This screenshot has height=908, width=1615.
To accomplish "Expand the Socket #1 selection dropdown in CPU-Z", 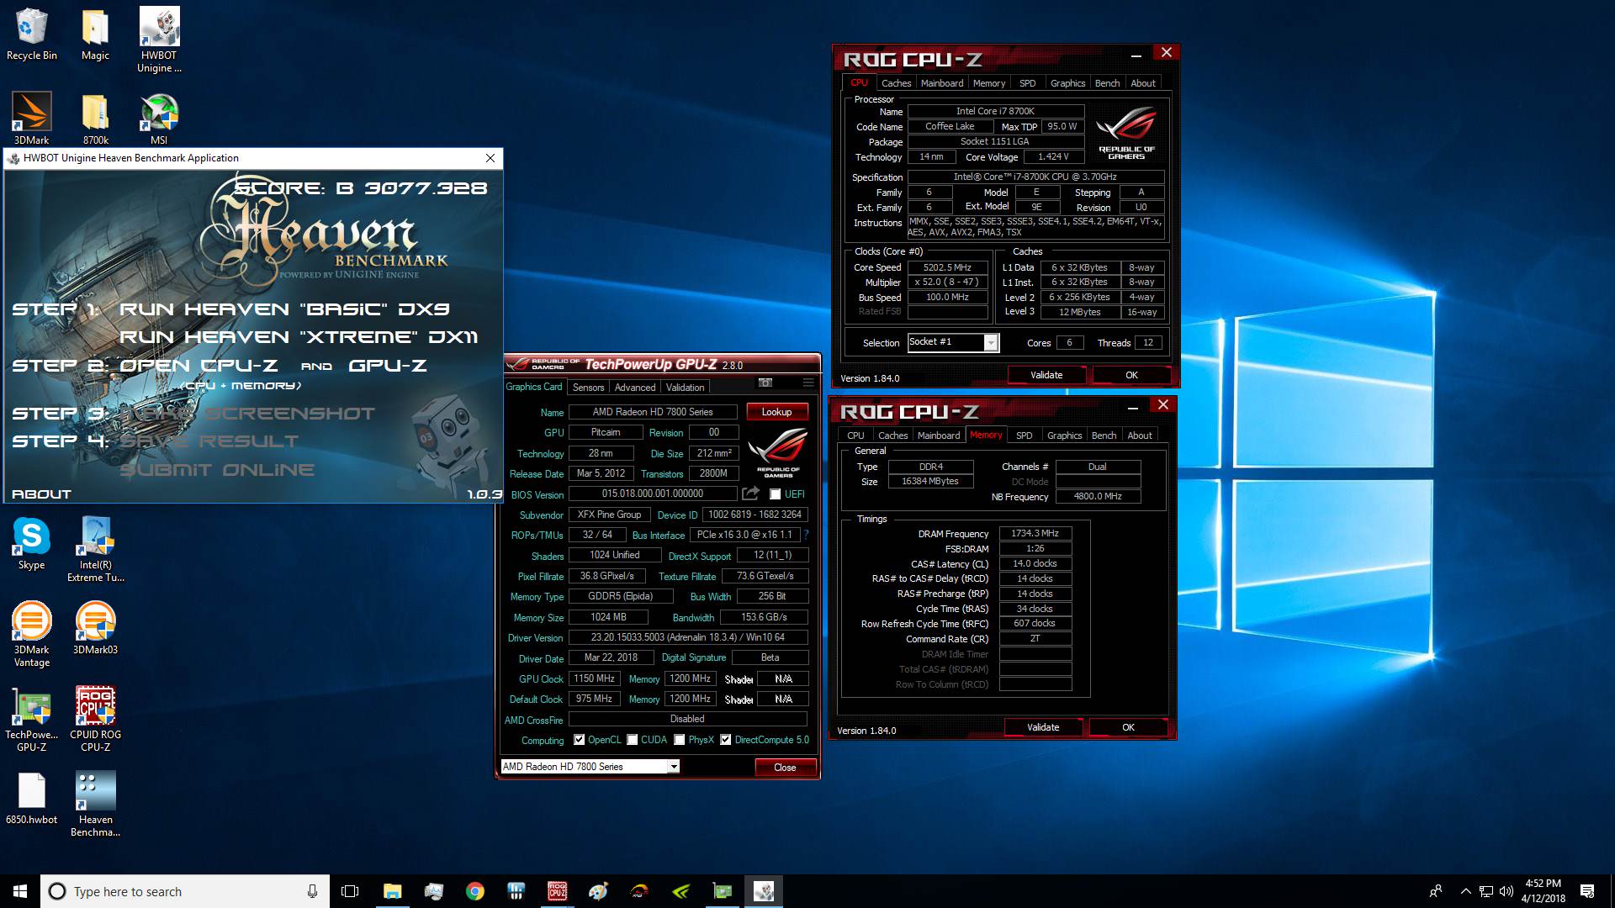I will 991,343.
